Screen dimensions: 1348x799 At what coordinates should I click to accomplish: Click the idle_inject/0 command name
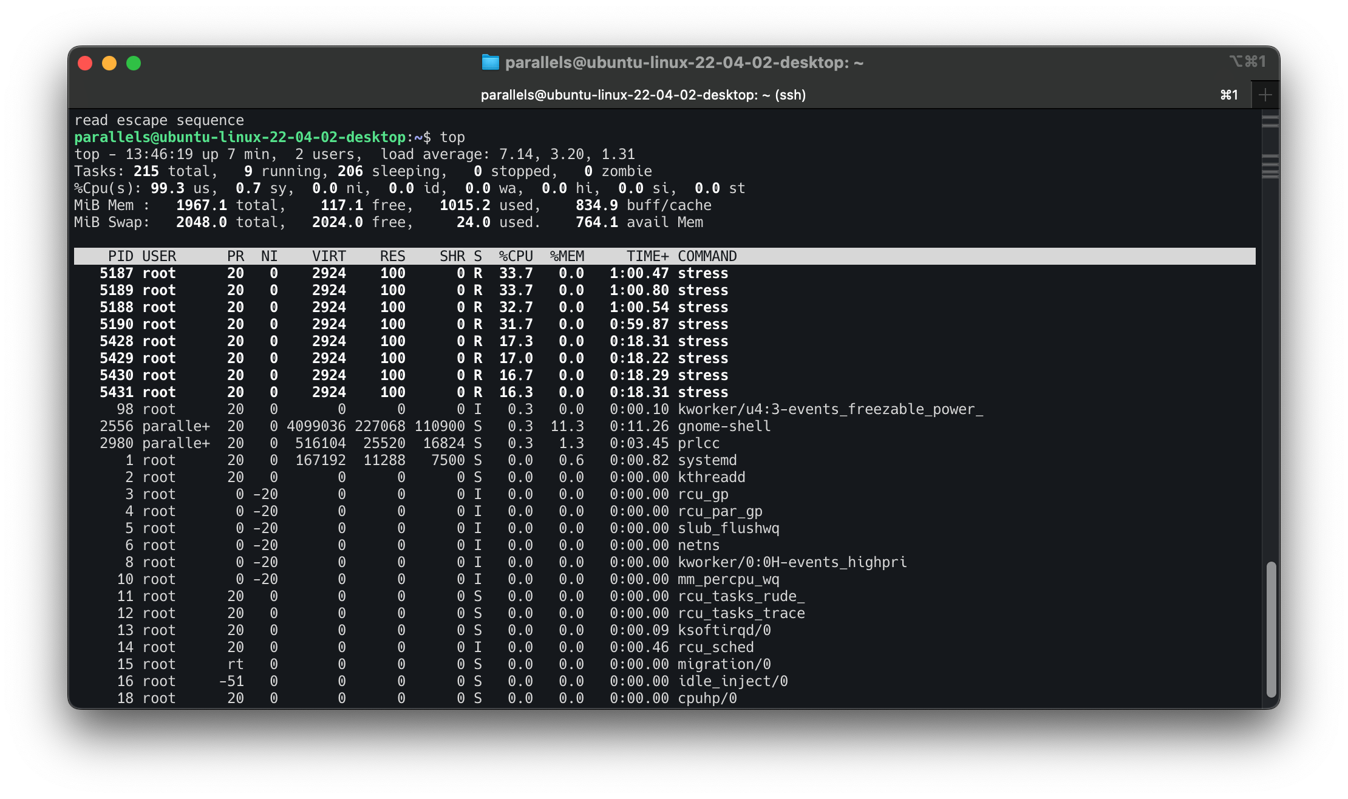[733, 681]
